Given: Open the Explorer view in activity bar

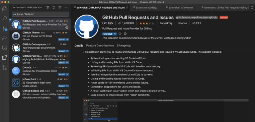Looking at the screenshot, I should [x=4, y=8].
